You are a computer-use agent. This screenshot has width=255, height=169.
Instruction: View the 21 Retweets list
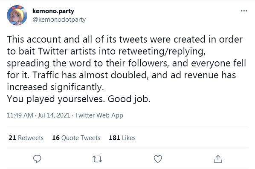[x=26, y=138]
